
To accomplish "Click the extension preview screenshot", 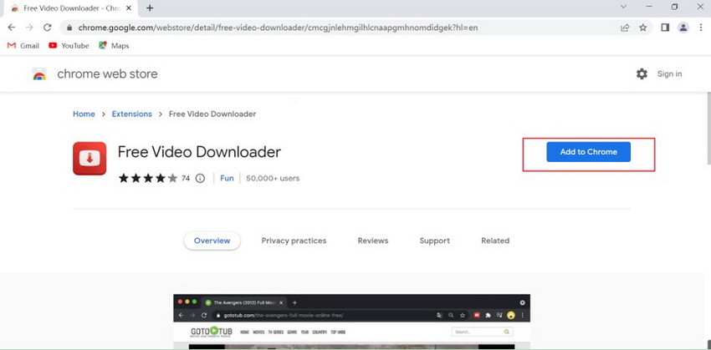I will (x=351, y=322).
